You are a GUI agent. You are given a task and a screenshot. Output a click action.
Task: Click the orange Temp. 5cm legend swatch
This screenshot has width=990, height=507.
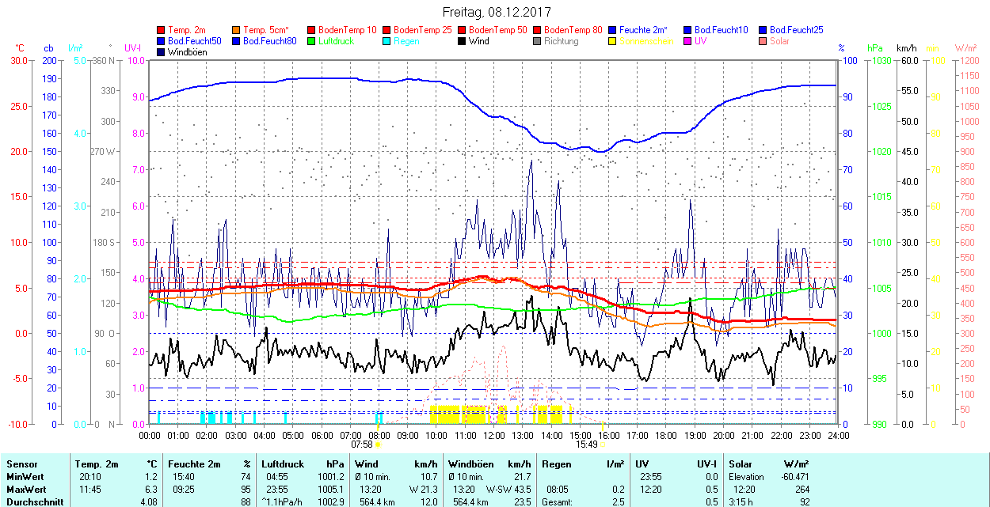(x=237, y=30)
